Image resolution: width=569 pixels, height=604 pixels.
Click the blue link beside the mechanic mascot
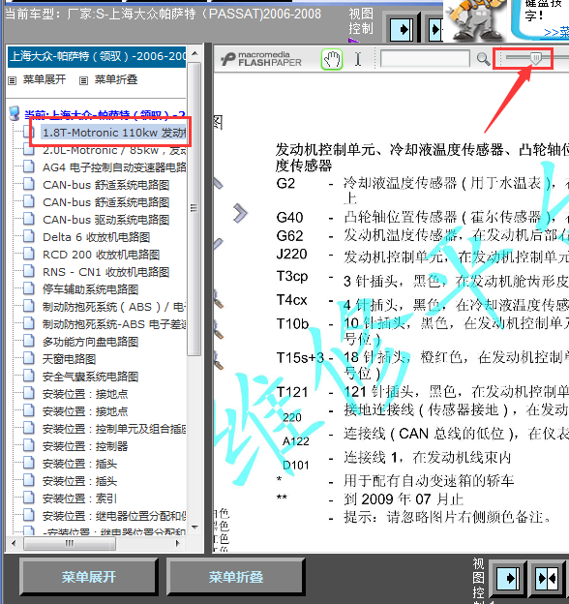(556, 32)
